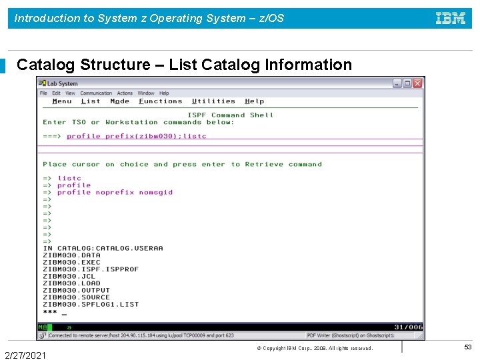Image resolution: width=480 pixels, height=360 pixels.
Task: Click the 'ISPF Command Shell' title text
Action: (x=231, y=115)
